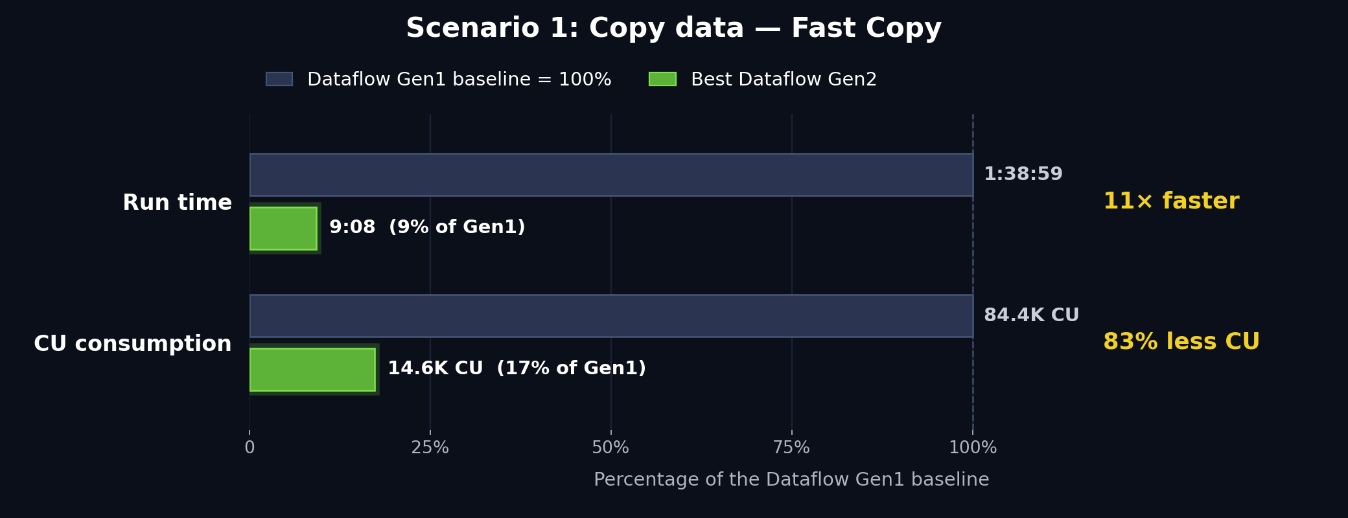1348x518 pixels.
Task: Click the Dataflow Gen1 baseline legend swatch
Action: pyautogui.click(x=279, y=79)
